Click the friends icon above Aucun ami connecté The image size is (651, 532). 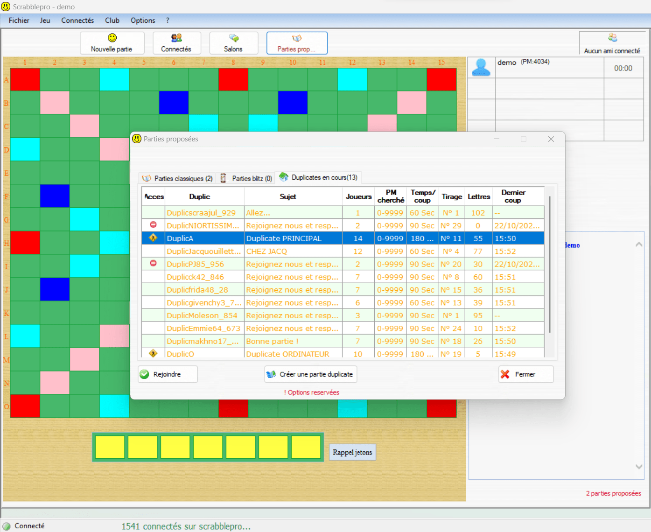(x=612, y=37)
